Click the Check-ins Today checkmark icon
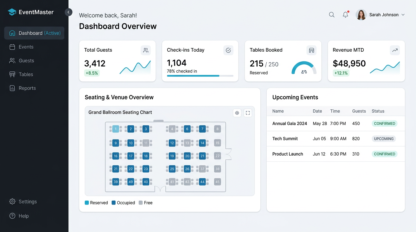 [228, 50]
